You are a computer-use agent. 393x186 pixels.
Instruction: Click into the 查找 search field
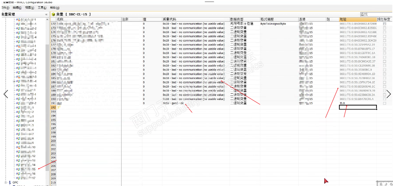tap(376, 14)
